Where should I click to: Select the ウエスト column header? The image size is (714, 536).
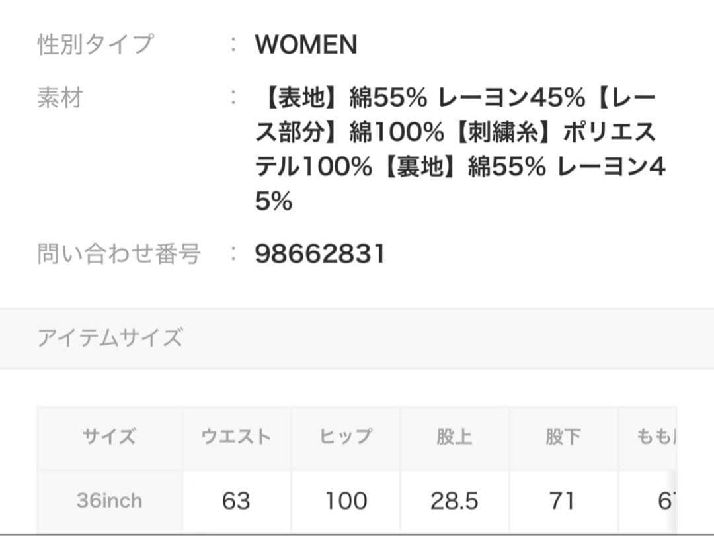click(x=236, y=437)
